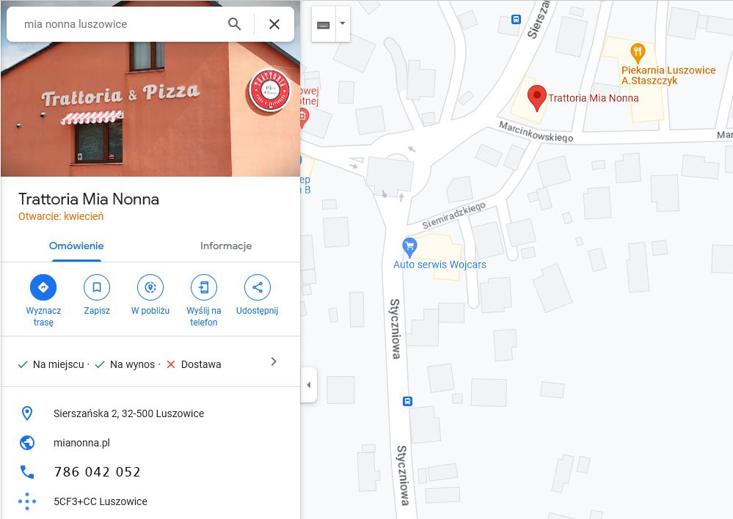Image resolution: width=733 pixels, height=519 pixels.
Task: Click the Wyznacz trasę directions icon
Action: 43,287
